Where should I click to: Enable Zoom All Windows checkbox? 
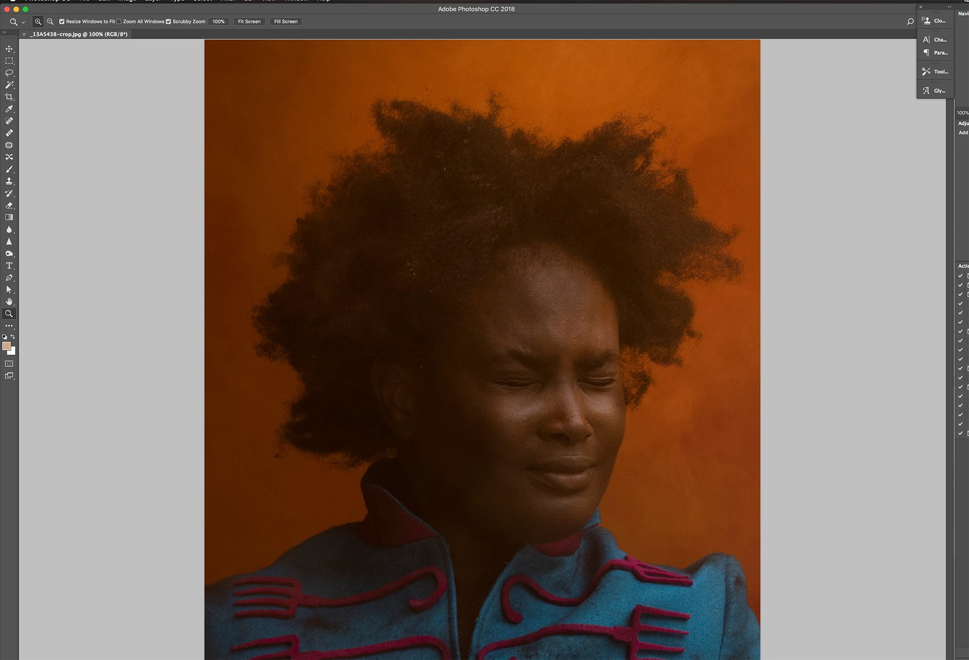click(x=119, y=21)
